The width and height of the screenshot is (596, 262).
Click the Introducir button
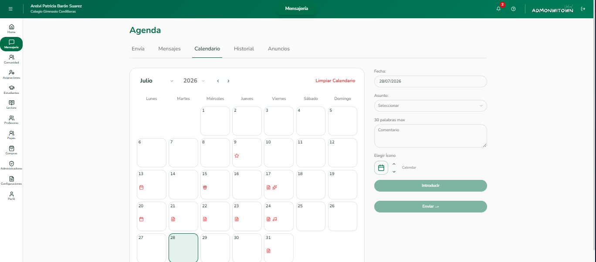pos(430,186)
